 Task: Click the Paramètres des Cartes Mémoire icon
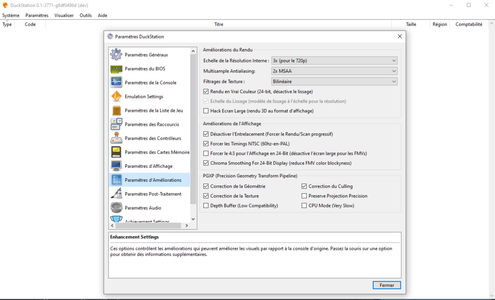coord(116,152)
